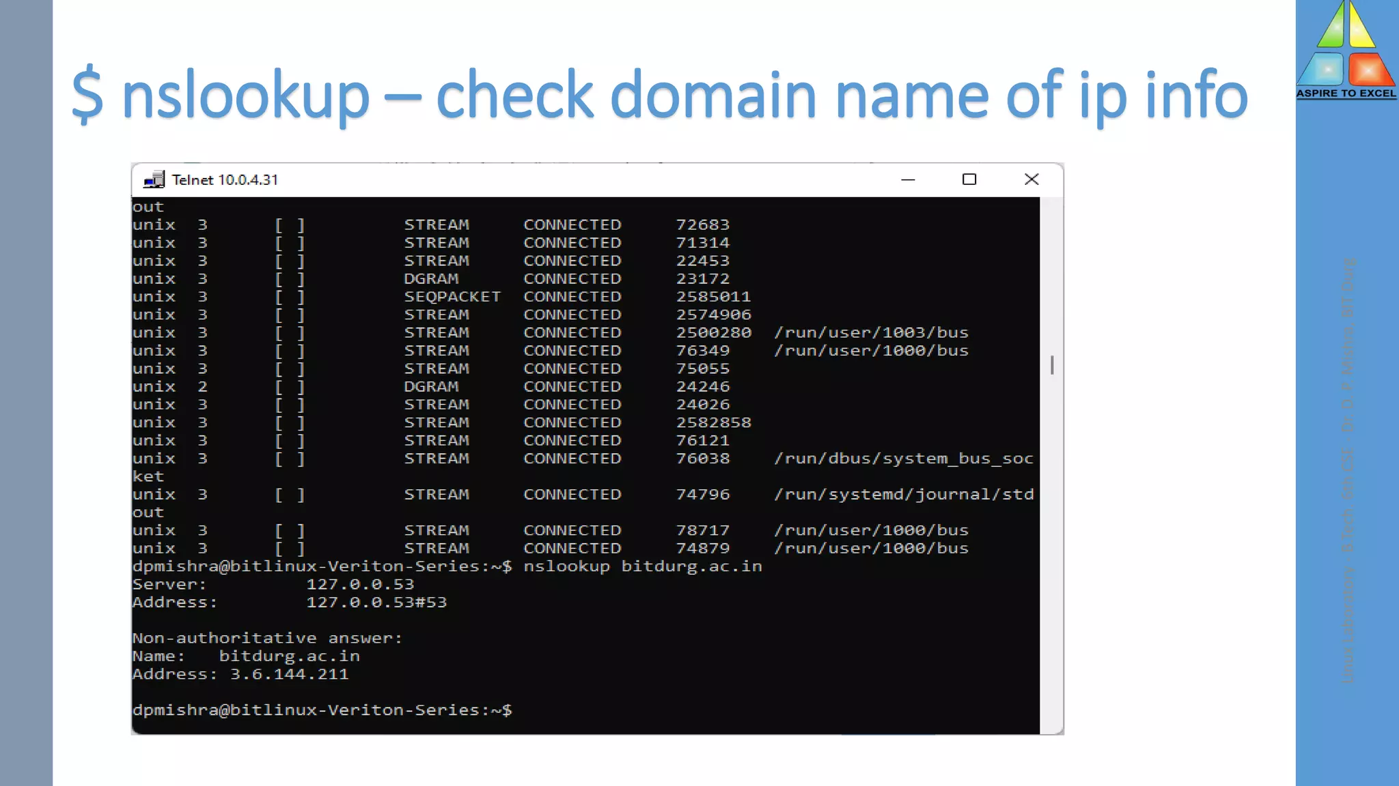The height and width of the screenshot is (786, 1399).
Task: Click socket inode number 23172
Action: 703,278
